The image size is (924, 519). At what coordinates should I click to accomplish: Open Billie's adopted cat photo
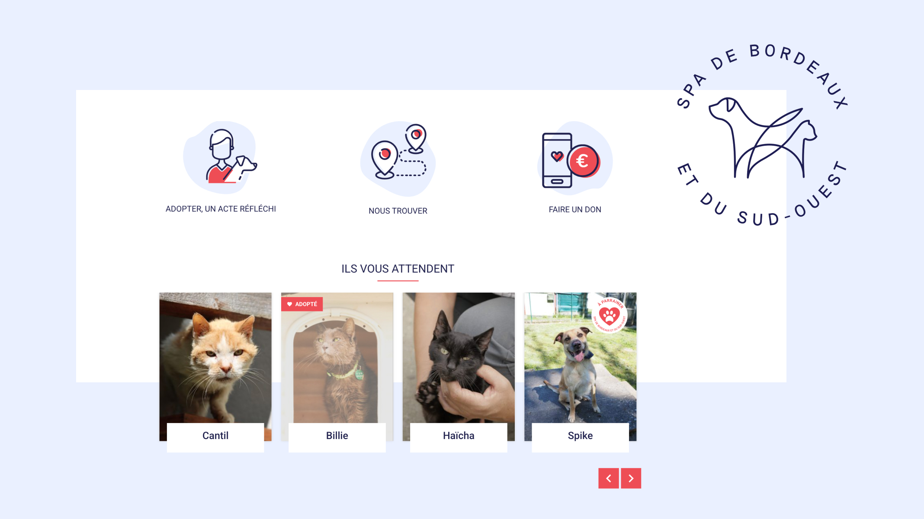click(x=337, y=358)
